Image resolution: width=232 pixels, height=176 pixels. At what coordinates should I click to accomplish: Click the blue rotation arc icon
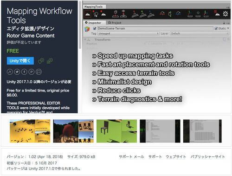tap(178, 13)
